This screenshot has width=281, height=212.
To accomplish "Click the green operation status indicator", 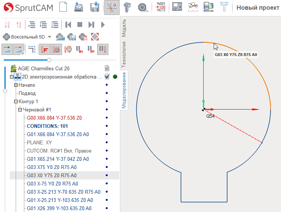I will point(115,77).
